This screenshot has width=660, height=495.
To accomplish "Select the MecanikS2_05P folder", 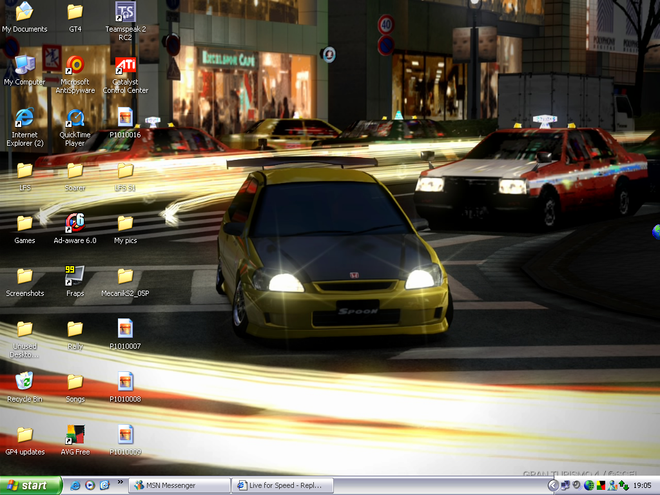I will [126, 282].
